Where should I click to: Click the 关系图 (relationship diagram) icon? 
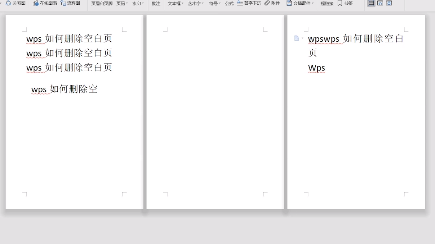(x=8, y=3)
